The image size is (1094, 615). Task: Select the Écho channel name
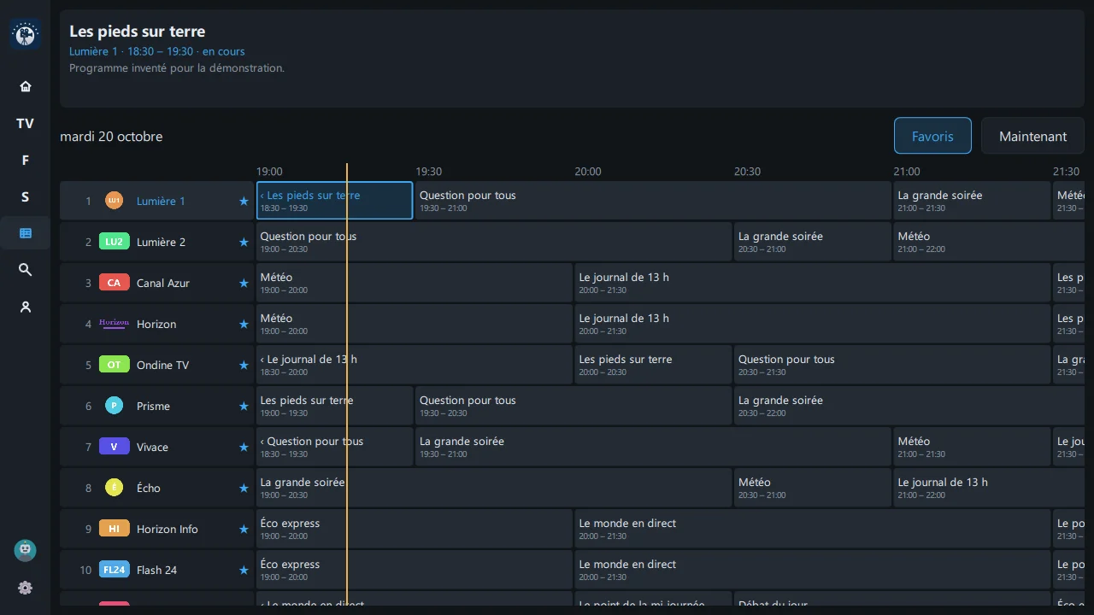click(x=149, y=488)
